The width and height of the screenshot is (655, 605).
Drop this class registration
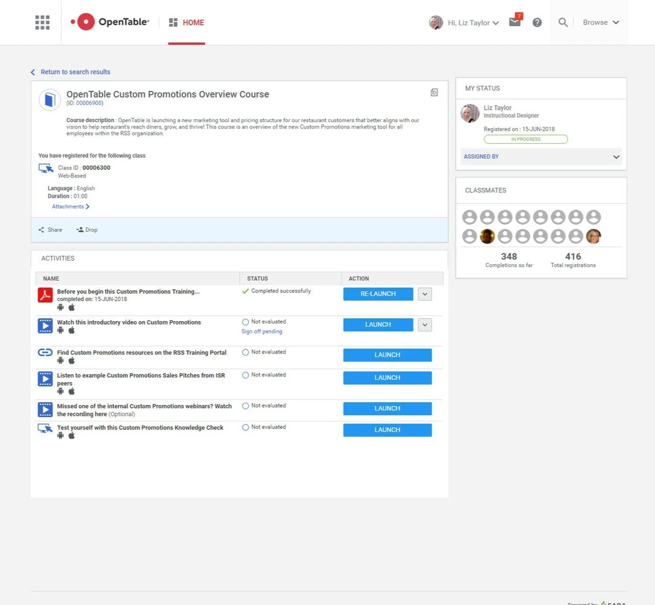[87, 230]
